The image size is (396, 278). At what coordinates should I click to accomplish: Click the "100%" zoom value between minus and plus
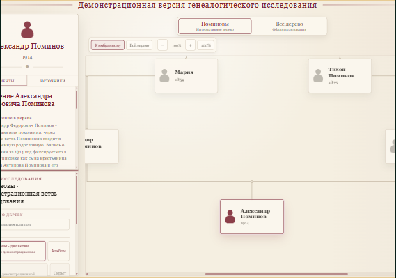click(177, 45)
